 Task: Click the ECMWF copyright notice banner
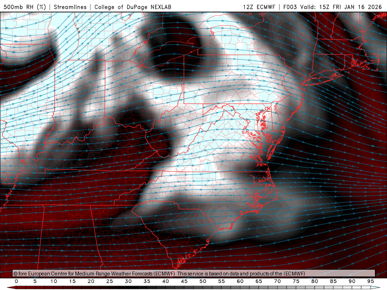point(194,274)
